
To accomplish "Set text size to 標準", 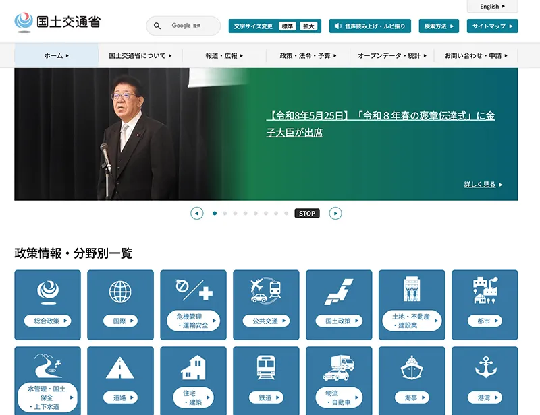I will point(288,26).
